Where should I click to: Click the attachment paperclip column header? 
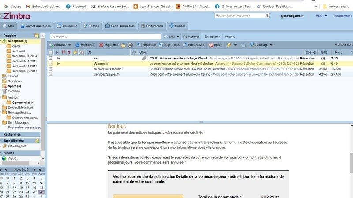tap(134, 52)
